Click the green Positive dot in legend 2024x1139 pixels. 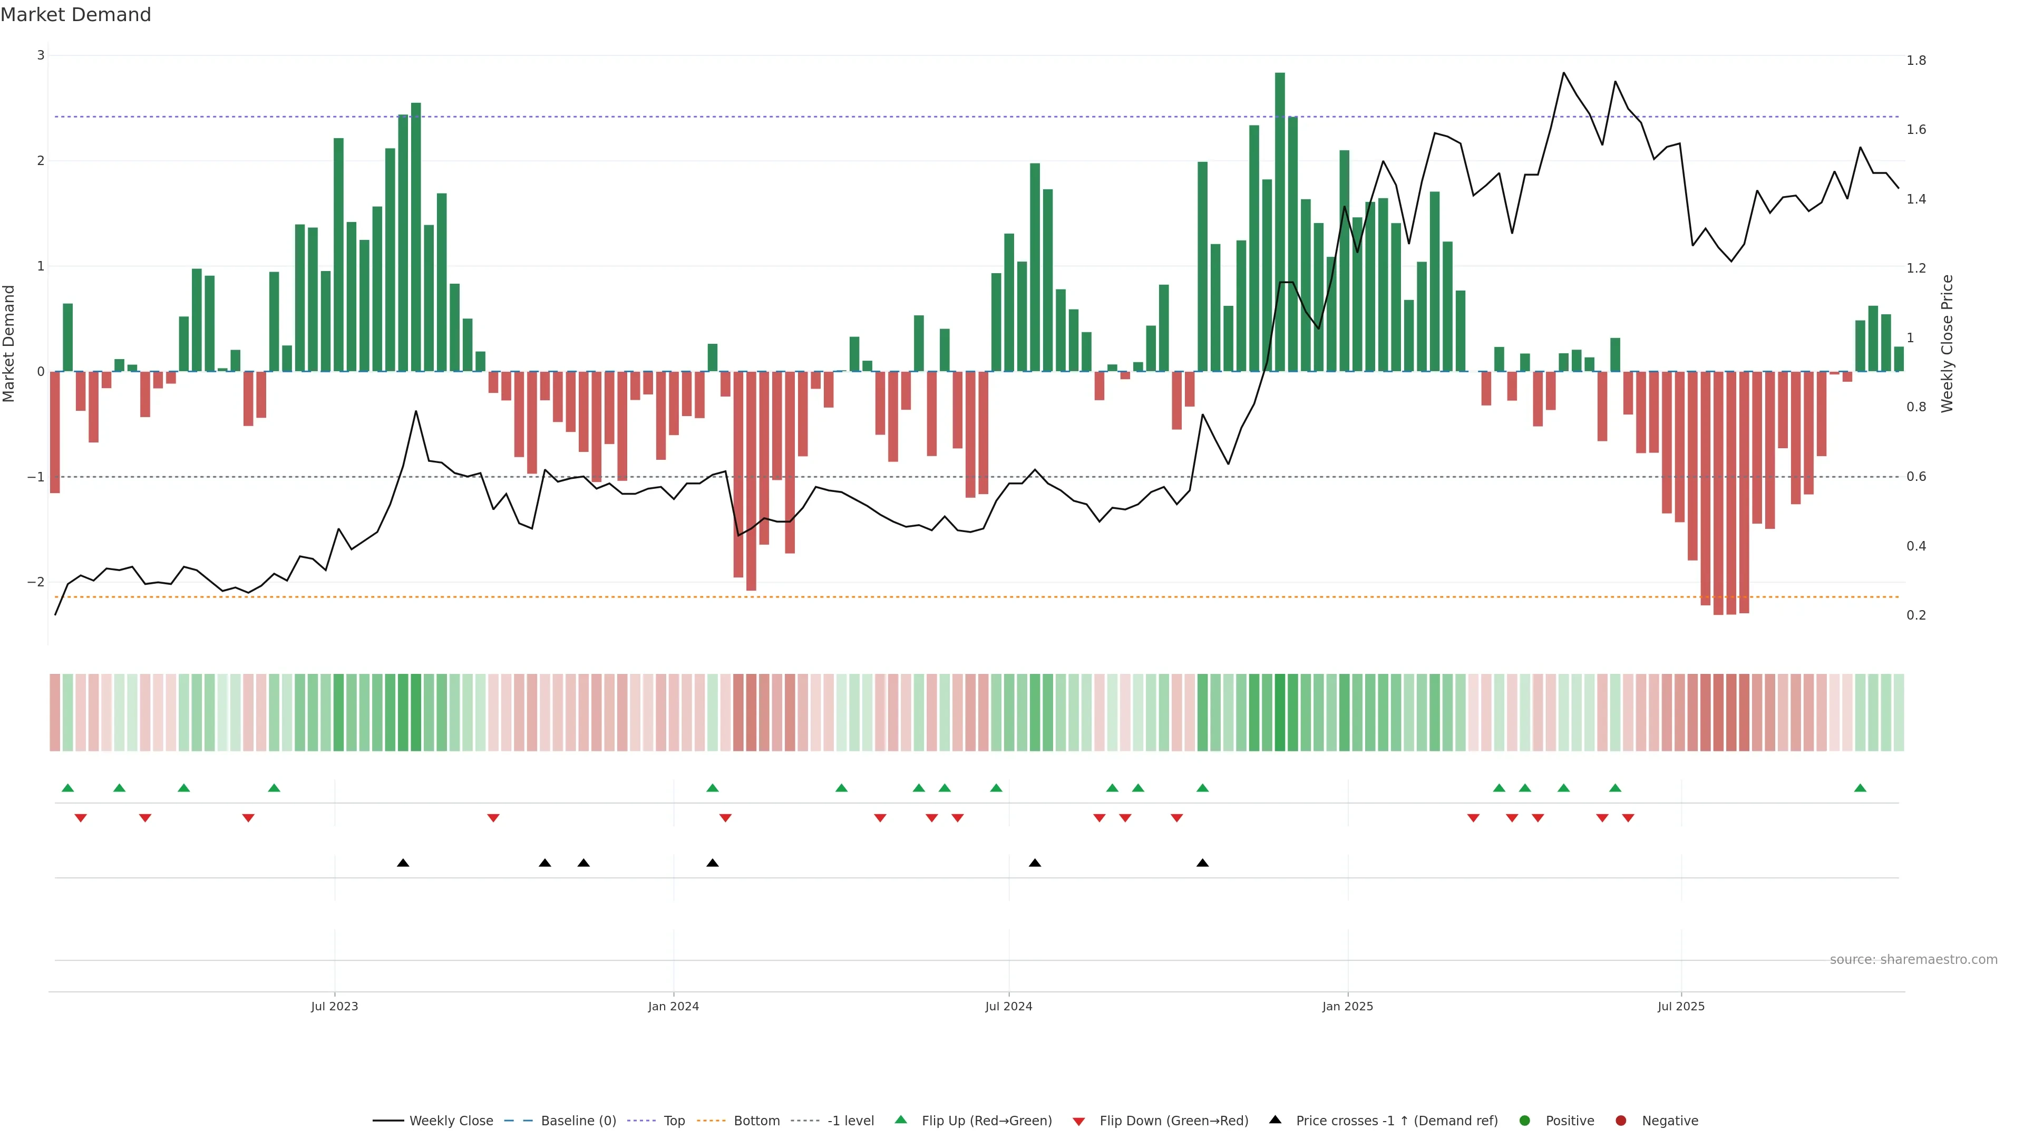pyautogui.click(x=1525, y=1120)
